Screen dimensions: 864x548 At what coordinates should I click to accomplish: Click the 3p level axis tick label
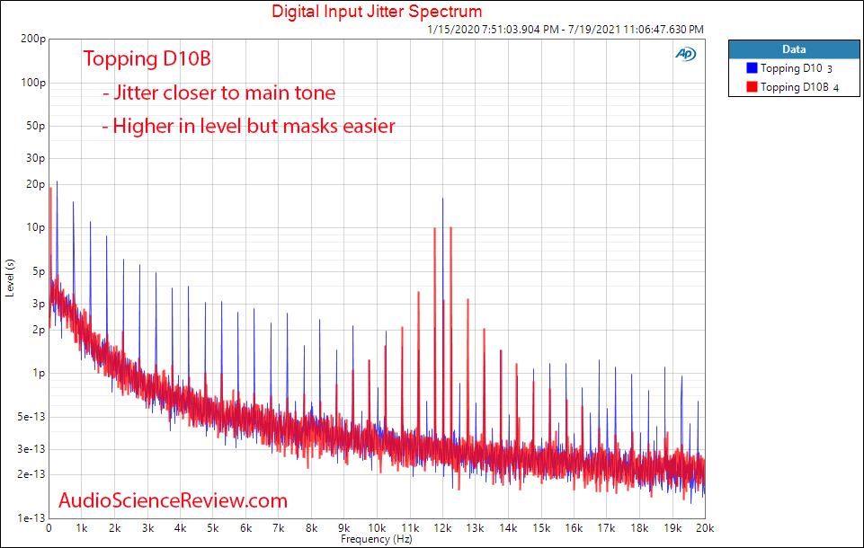39,304
